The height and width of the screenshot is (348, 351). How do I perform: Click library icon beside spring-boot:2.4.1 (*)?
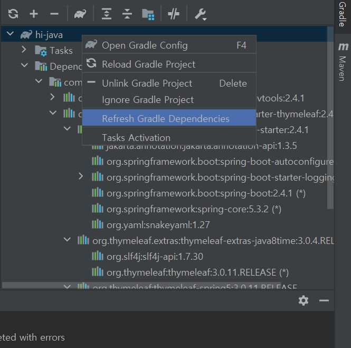(x=98, y=192)
